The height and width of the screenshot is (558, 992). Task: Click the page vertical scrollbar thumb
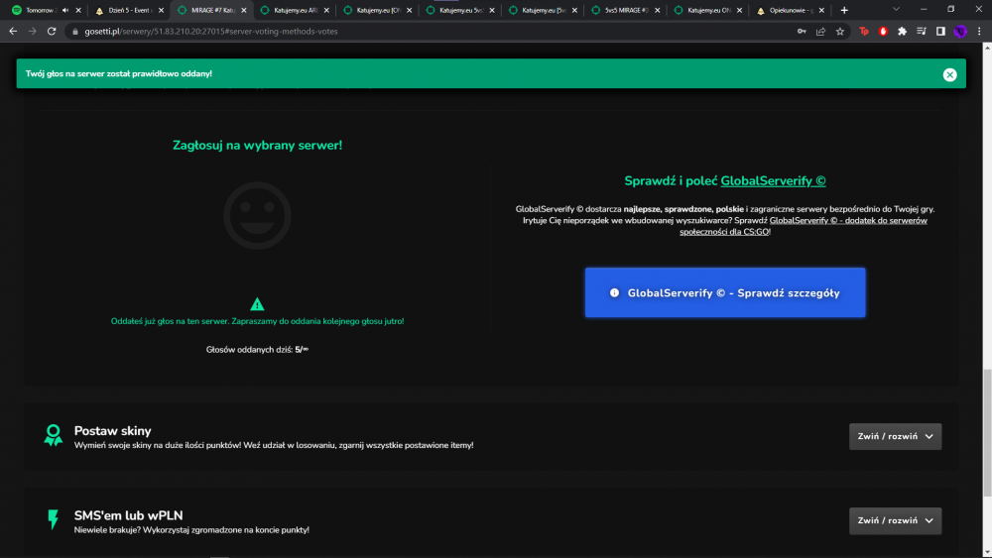[x=987, y=433]
